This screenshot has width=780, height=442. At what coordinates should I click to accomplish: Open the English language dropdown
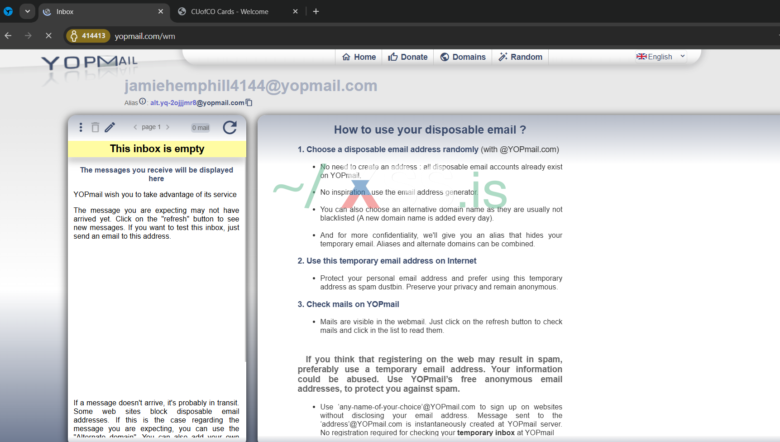[661, 57]
